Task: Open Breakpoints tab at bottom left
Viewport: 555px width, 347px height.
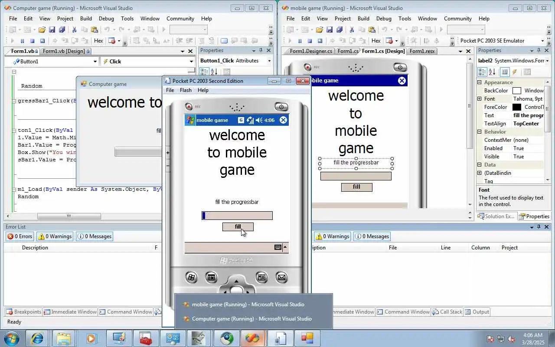Action: [24, 312]
